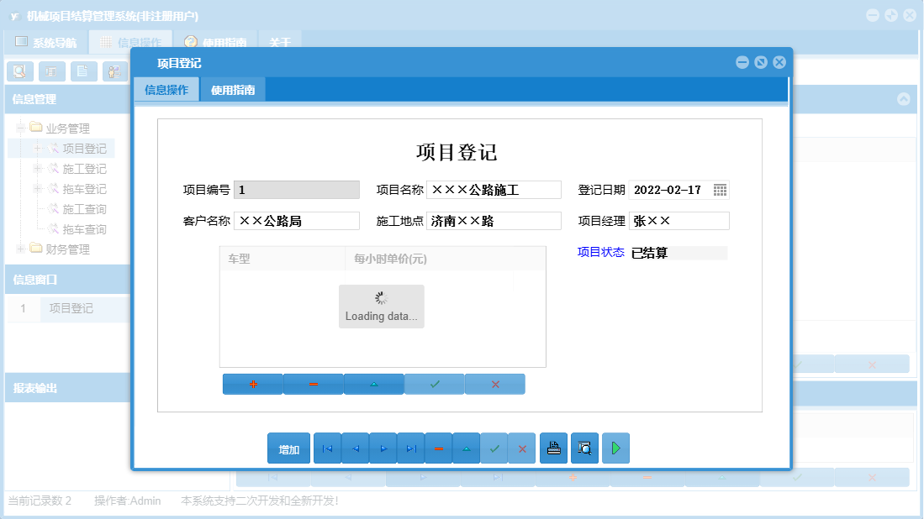
Task: Collapse the 业务管理 tree folder
Action: 18,128
